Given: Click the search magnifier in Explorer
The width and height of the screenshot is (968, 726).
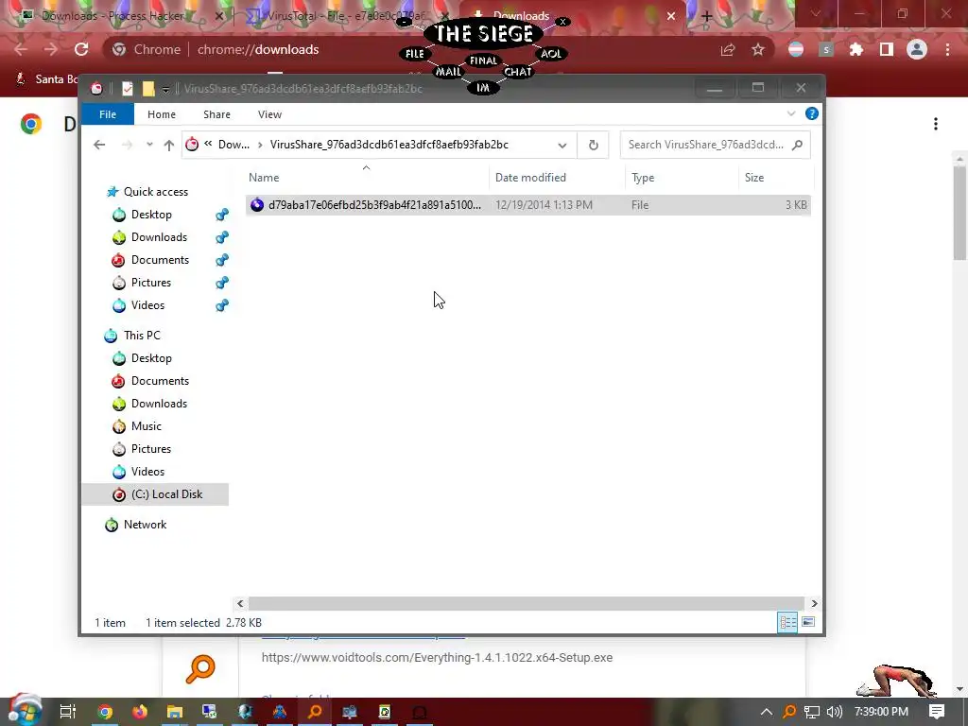Looking at the screenshot, I should coord(797,145).
